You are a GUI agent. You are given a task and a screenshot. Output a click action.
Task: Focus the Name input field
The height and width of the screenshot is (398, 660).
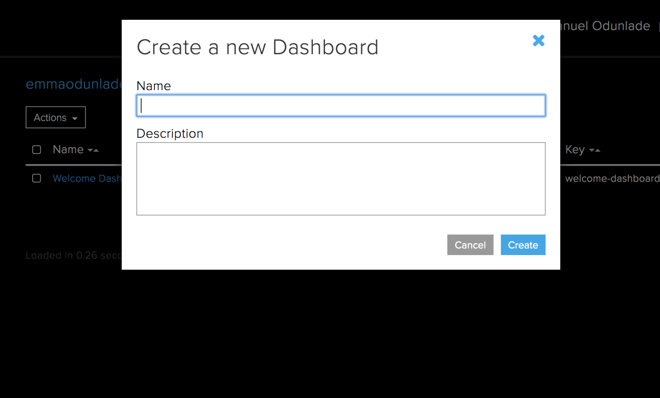pyautogui.click(x=341, y=105)
